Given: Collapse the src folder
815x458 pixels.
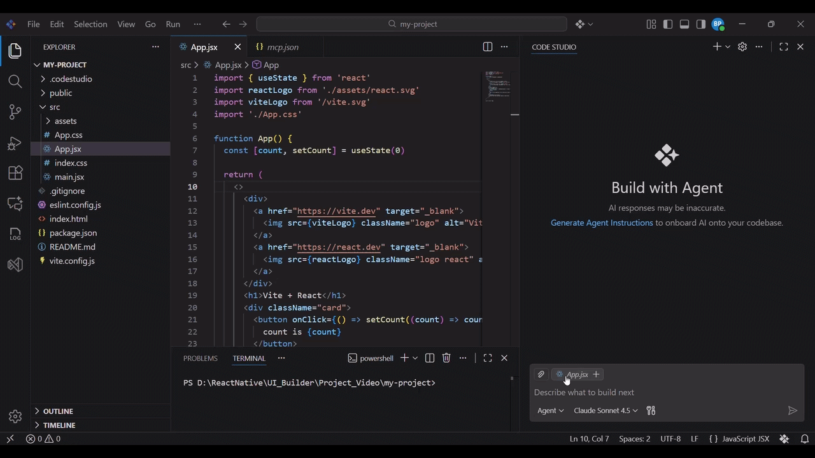Looking at the screenshot, I should (55, 107).
